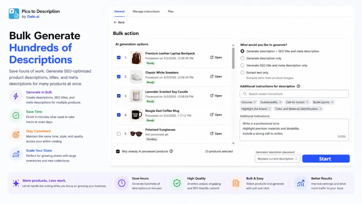Click the Concise tag label
Image resolution: width=362 pixels, height=204 pixels.
247,102
